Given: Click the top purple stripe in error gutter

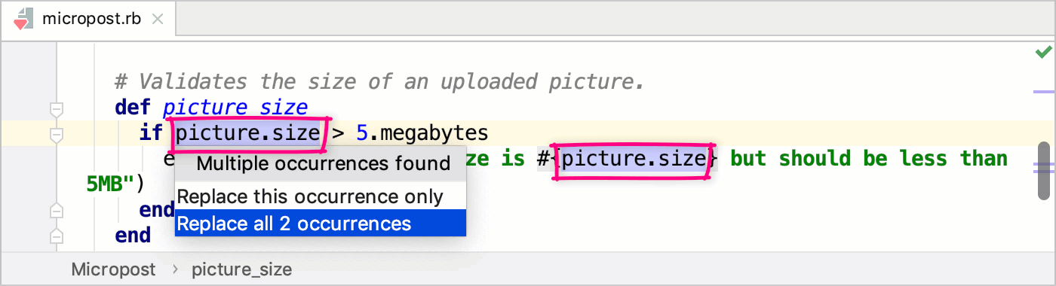Looking at the screenshot, I should [1044, 92].
